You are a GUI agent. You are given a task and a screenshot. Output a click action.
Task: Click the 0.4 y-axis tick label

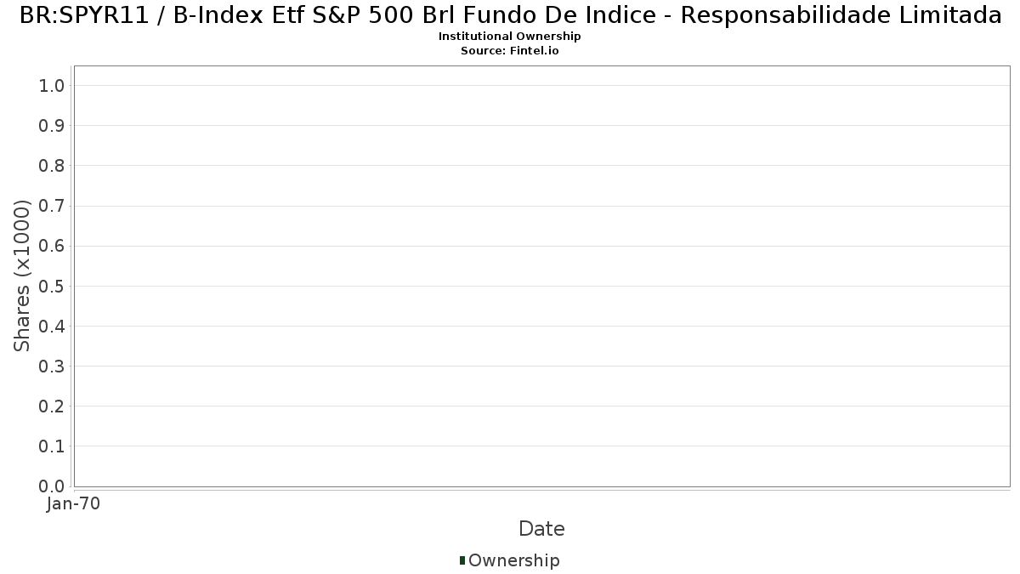coord(52,327)
